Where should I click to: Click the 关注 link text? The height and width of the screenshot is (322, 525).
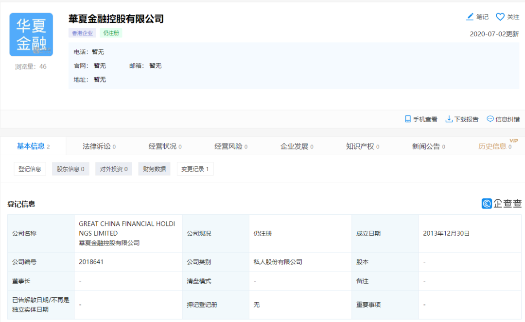pos(513,16)
